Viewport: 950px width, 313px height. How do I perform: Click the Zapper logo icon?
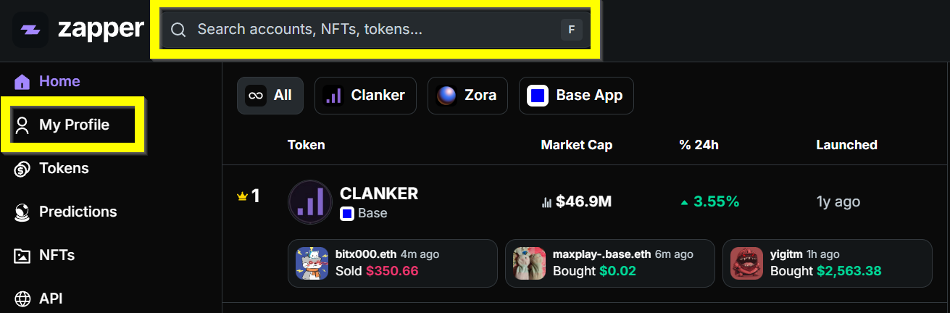click(x=30, y=30)
